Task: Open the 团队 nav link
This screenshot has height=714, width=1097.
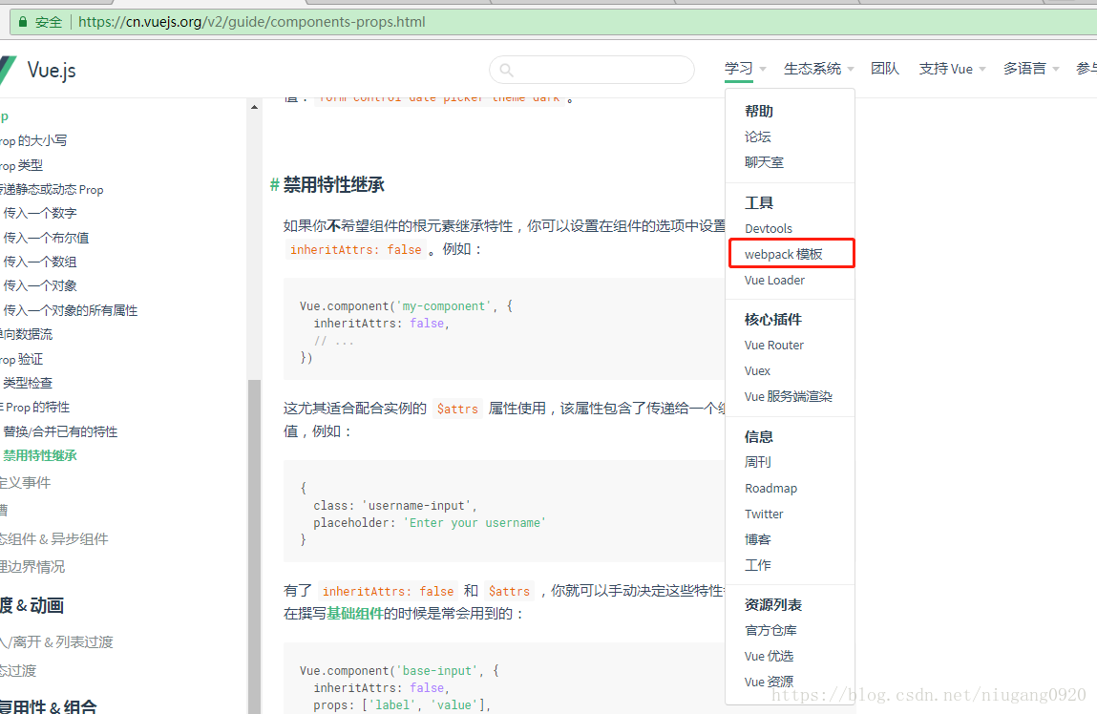Action: (x=885, y=69)
